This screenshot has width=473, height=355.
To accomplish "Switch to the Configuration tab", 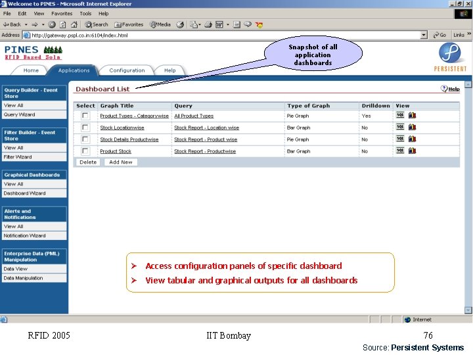I will [127, 70].
